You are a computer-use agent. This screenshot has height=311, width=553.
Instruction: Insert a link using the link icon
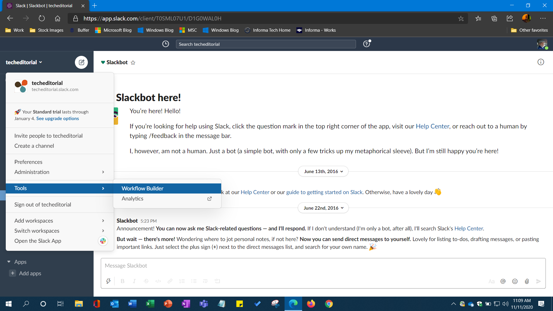tap(170, 281)
